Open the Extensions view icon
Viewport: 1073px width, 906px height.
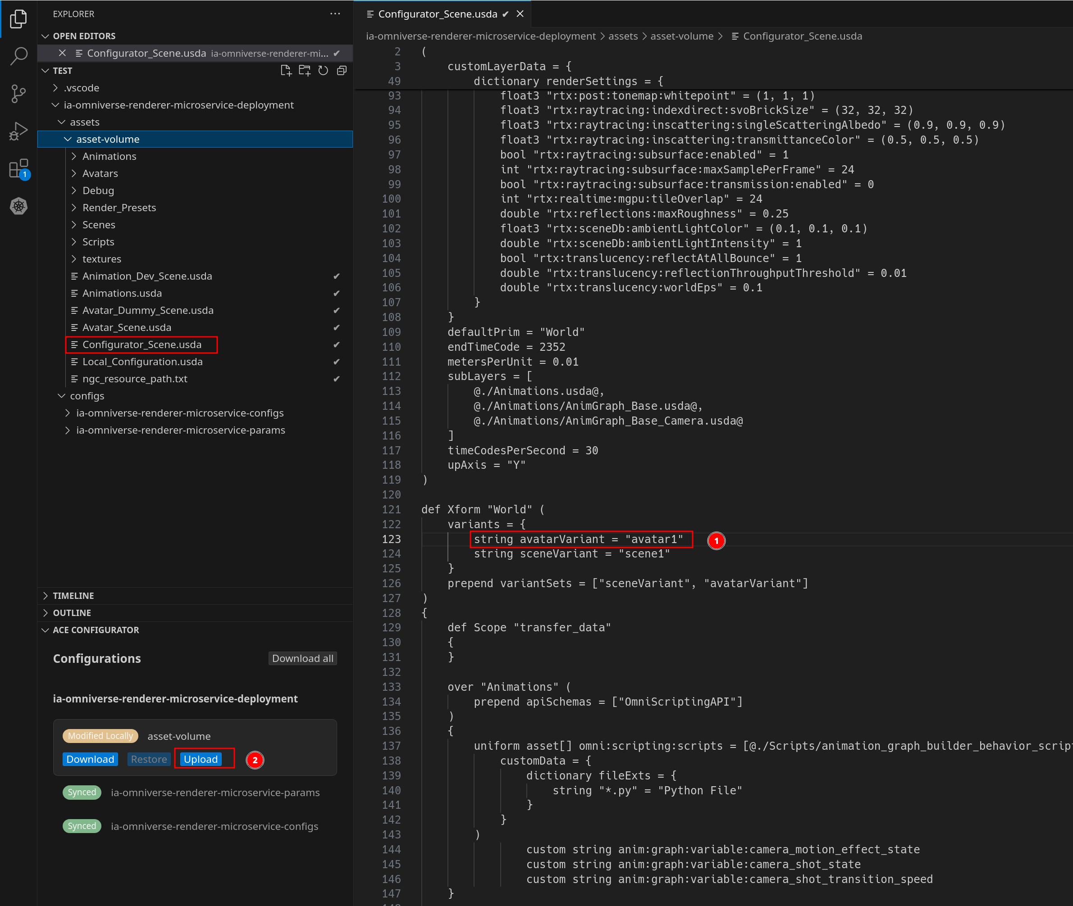tap(18, 168)
